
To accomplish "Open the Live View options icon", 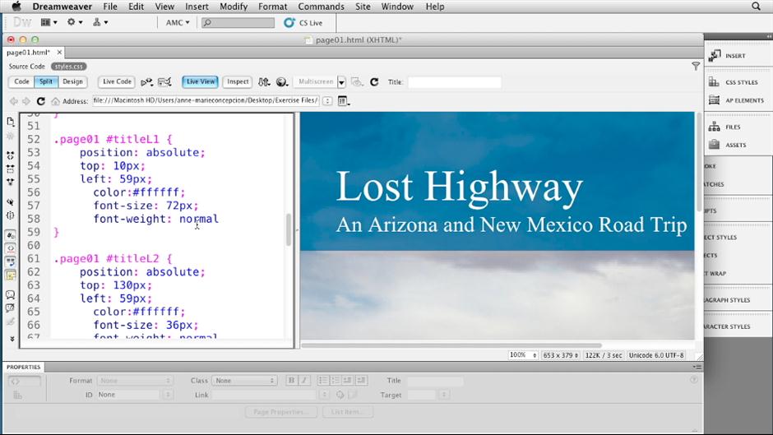I will [344, 101].
